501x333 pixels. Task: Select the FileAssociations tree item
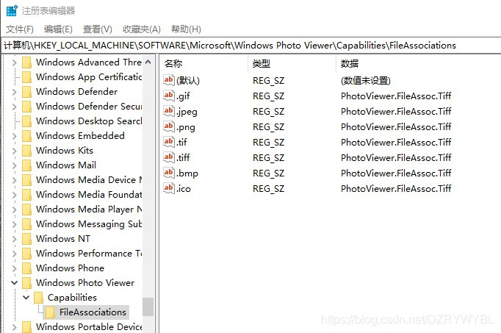click(x=93, y=312)
